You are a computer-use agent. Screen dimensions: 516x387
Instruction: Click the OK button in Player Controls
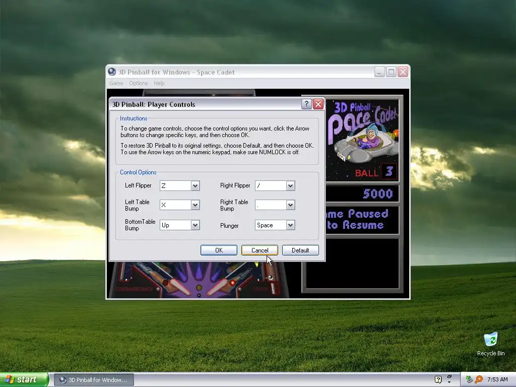tap(219, 250)
